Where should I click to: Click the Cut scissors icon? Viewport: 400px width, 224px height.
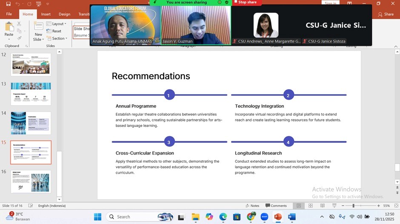tap(20, 24)
